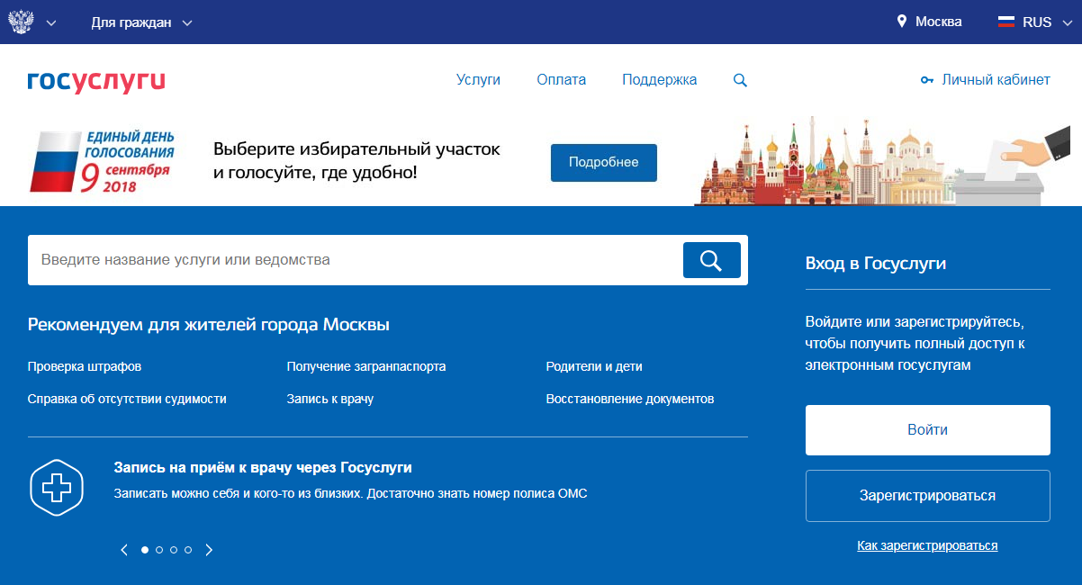
Task: Click the Russian coat of arms icon
Action: tap(20, 22)
